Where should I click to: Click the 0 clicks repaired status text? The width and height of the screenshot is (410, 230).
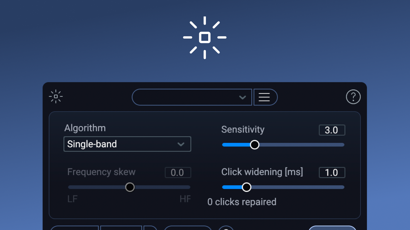pos(242,202)
